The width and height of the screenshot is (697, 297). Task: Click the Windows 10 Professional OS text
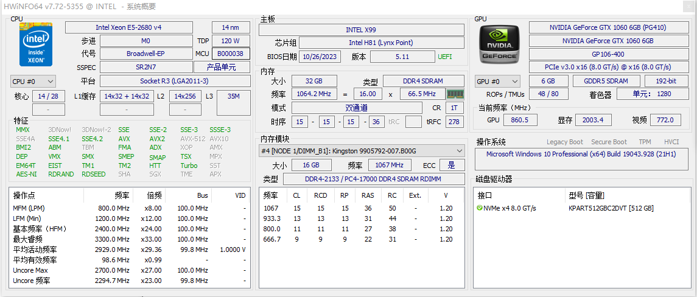coord(581,154)
